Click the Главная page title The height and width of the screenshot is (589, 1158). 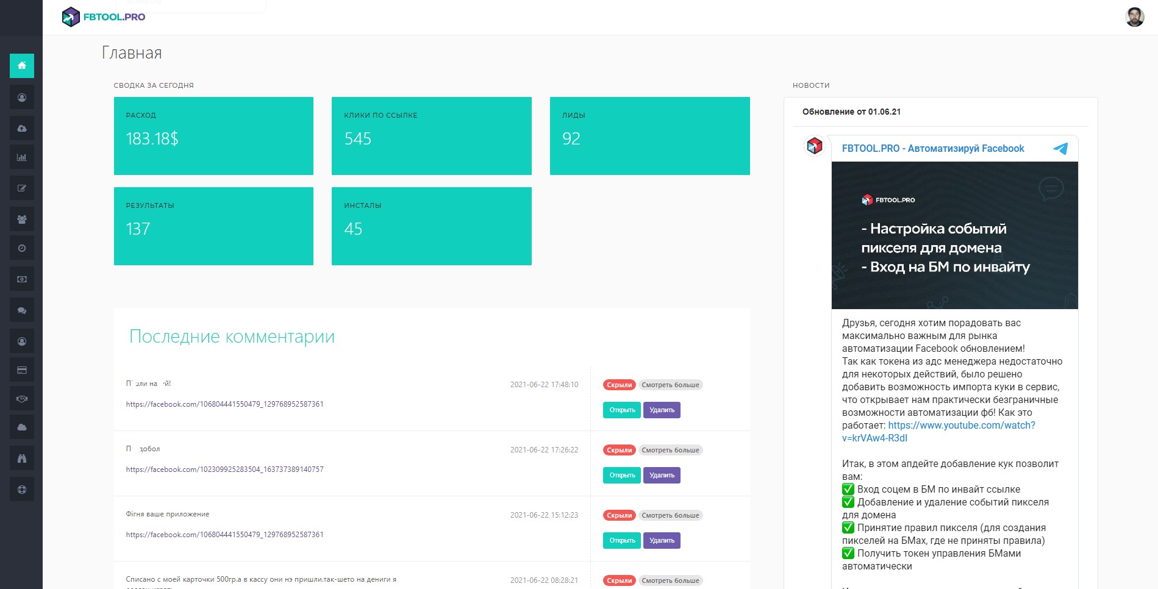(x=132, y=53)
